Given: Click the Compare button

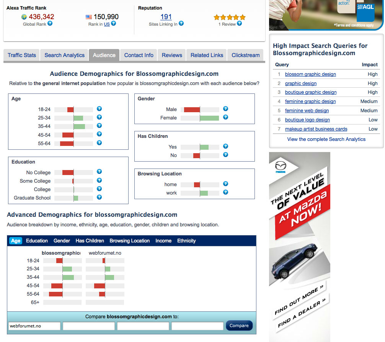Looking at the screenshot, I should tap(239, 326).
